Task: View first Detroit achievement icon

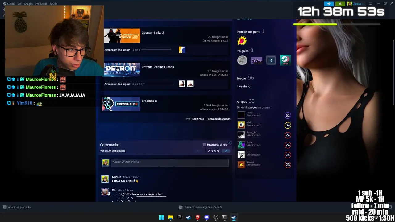Action: point(182,84)
